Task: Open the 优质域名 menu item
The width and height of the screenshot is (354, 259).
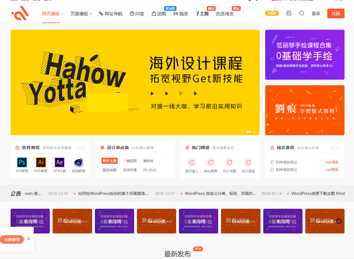Action: point(225,14)
